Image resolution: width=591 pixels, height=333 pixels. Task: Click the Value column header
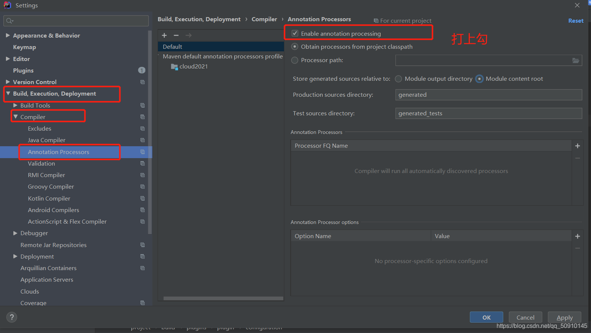point(501,236)
